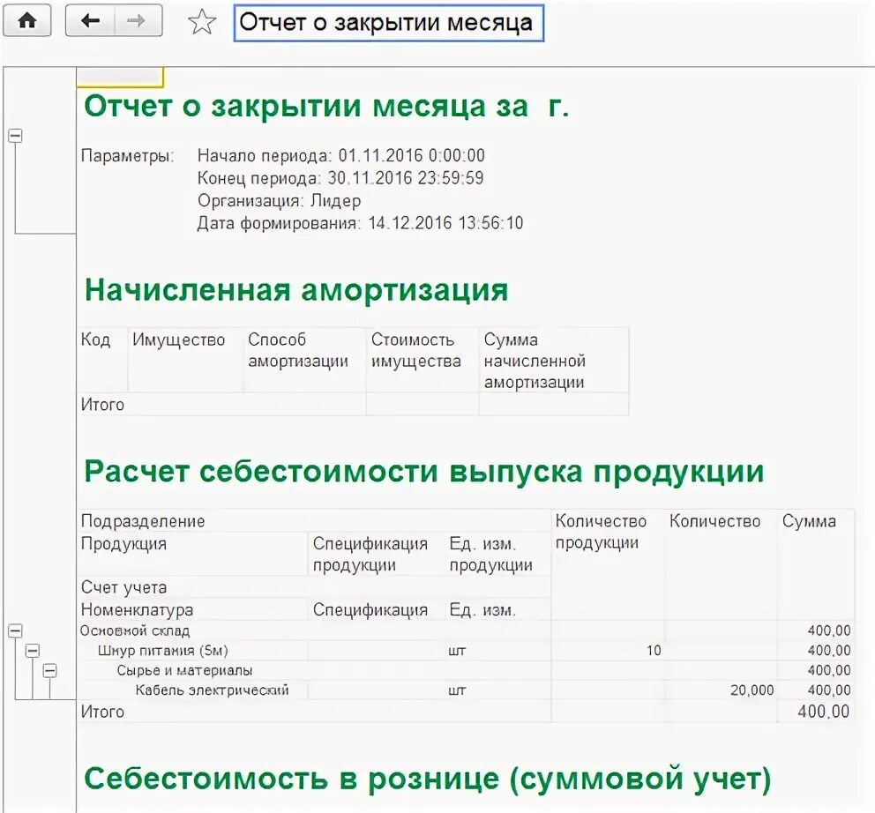Click the 'Начисленная амортизация' heading

296,290
